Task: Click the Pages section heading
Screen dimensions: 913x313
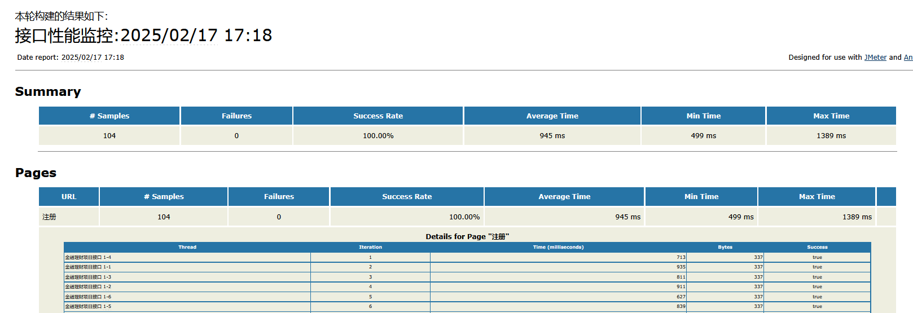Action: click(x=36, y=173)
